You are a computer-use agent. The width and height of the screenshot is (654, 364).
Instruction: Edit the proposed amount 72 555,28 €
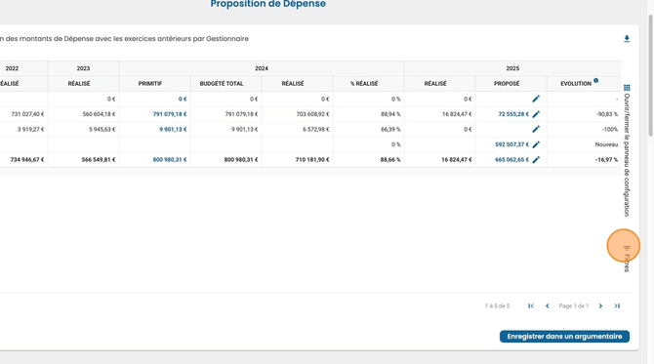(536, 114)
